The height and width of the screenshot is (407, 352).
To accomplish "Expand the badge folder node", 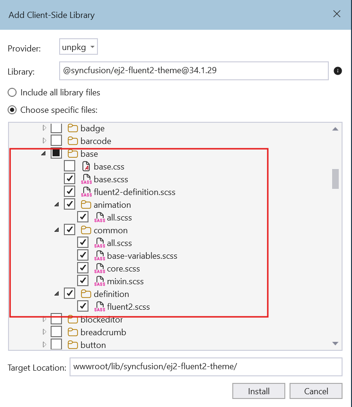I will click(x=44, y=127).
